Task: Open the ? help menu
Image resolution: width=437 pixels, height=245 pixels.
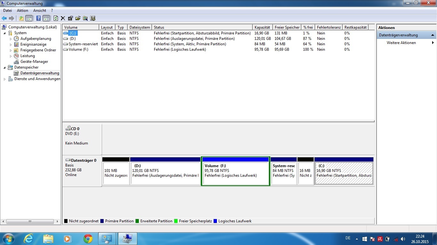Action: pos(52,11)
